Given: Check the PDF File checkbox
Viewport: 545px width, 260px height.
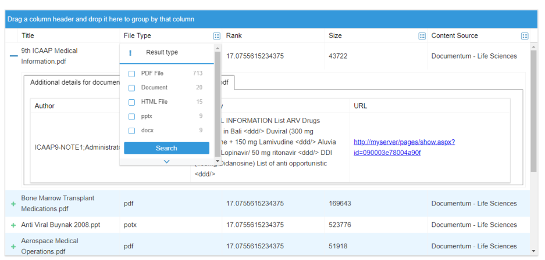Looking at the screenshot, I should click(x=131, y=74).
